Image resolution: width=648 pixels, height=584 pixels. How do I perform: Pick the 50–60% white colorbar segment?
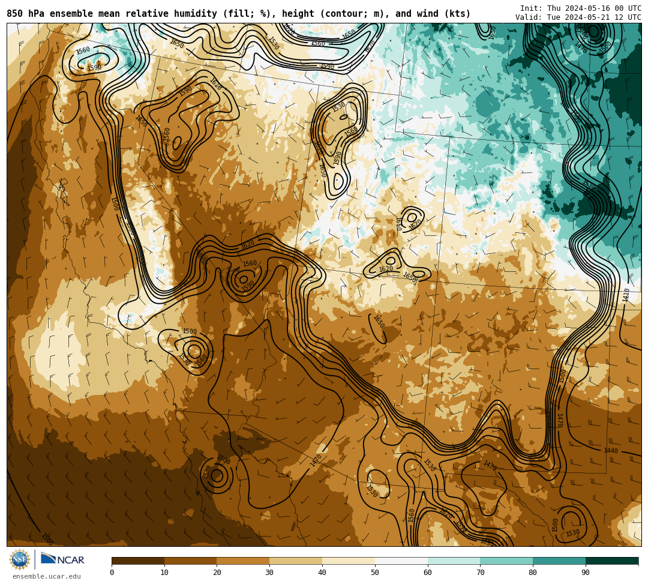coord(401,561)
